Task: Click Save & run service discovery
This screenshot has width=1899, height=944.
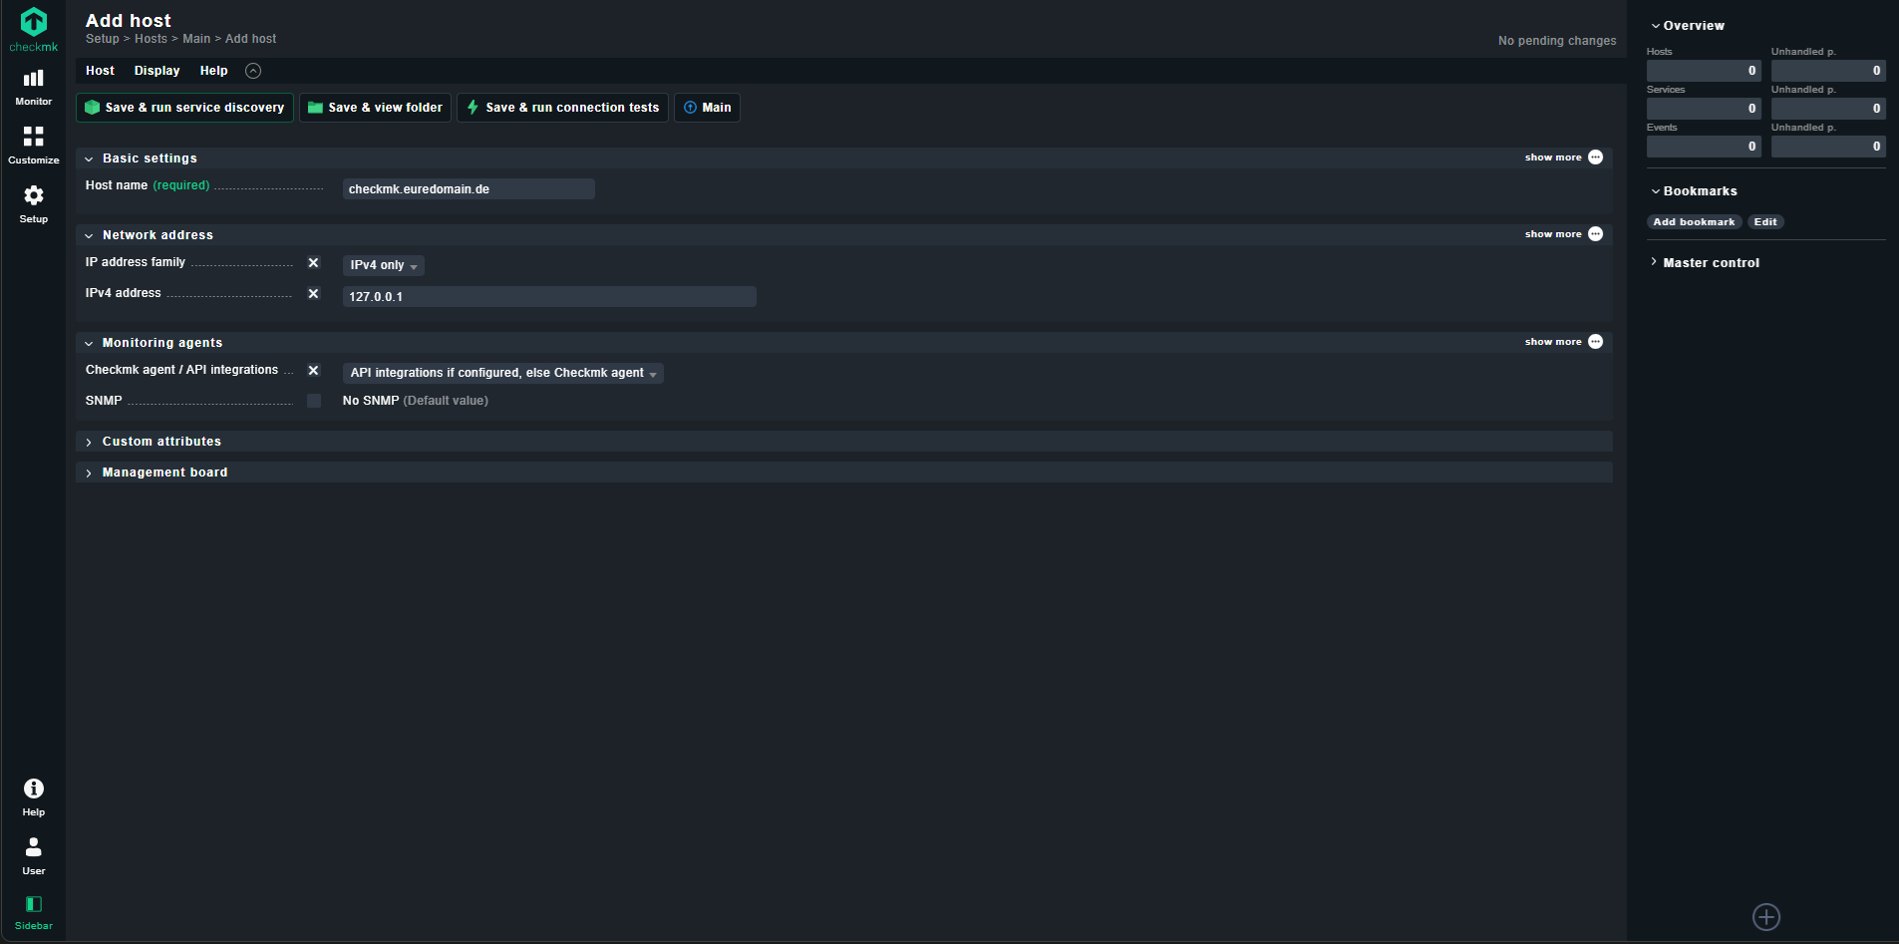Action: 184,108
